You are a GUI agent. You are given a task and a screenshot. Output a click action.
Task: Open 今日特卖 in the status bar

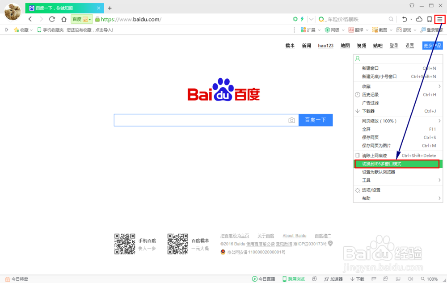click(x=17, y=279)
